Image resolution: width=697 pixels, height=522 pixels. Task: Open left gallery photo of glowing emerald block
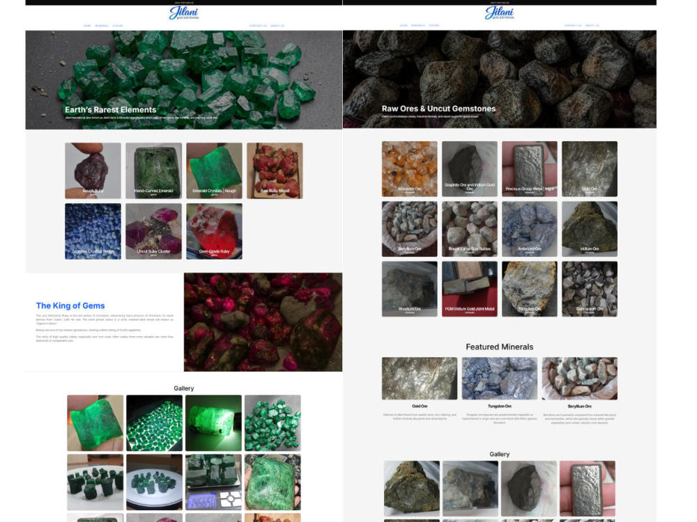(x=213, y=423)
